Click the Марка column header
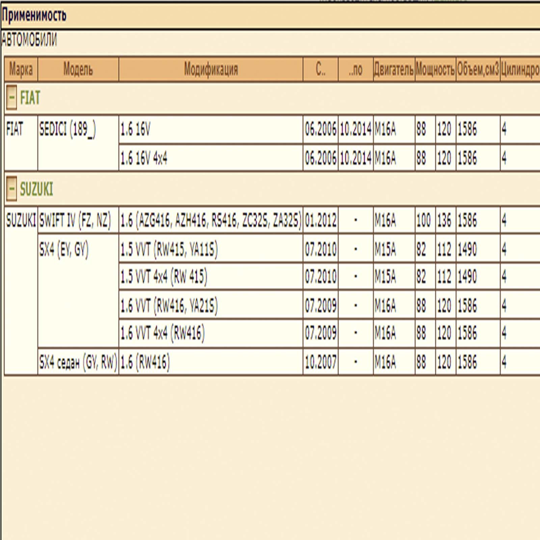The width and height of the screenshot is (540, 540). coord(21,69)
